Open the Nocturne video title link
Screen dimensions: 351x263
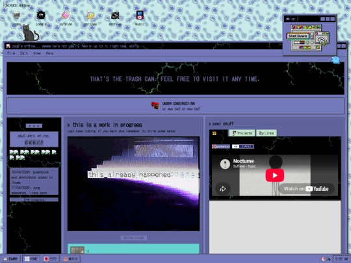coord(243,161)
